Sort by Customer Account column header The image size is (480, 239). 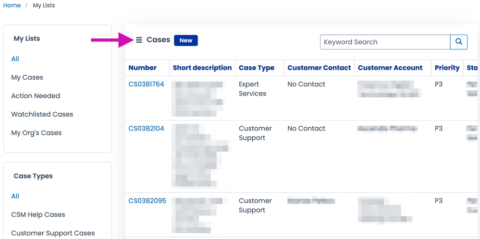pyautogui.click(x=390, y=68)
